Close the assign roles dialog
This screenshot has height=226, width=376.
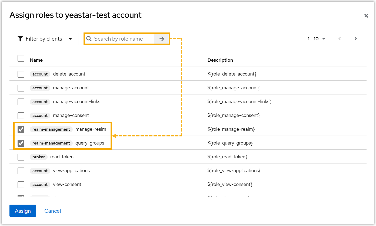(x=366, y=16)
